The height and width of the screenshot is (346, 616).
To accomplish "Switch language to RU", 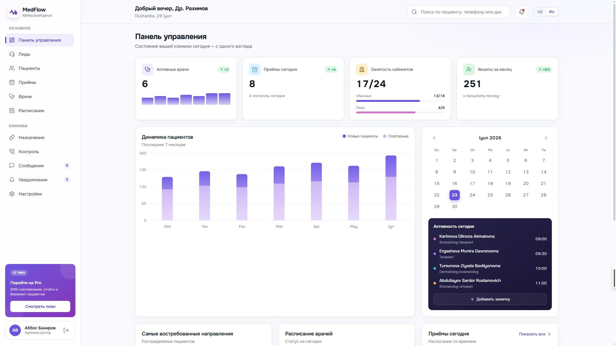I will pyautogui.click(x=552, y=12).
